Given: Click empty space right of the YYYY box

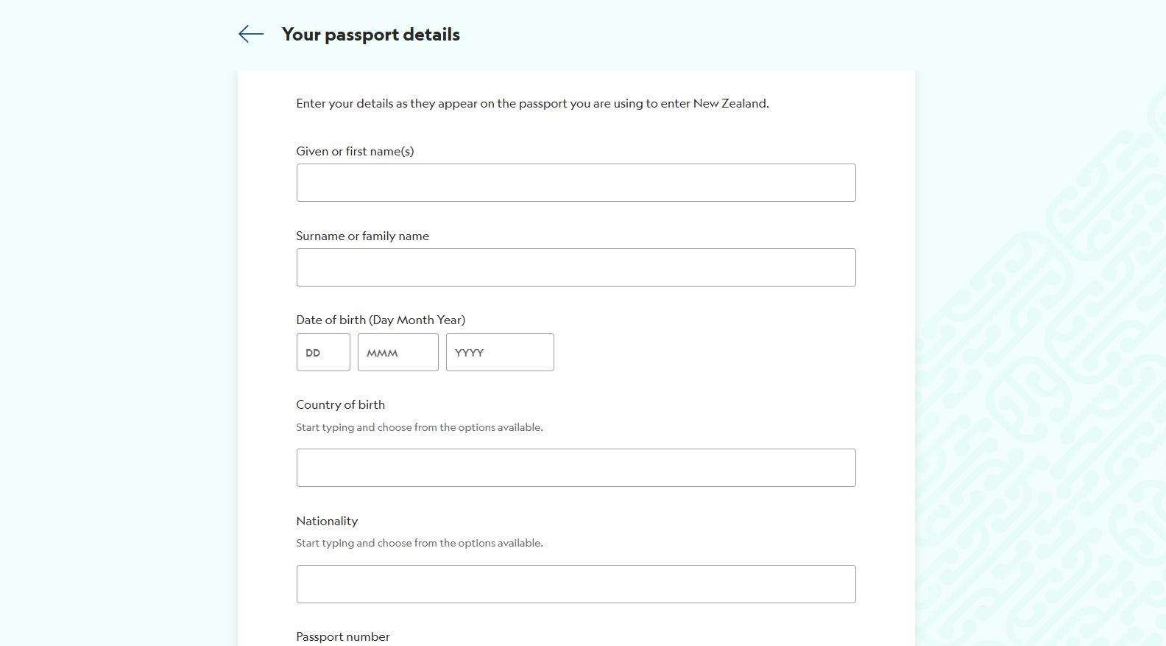Looking at the screenshot, I should pyautogui.click(x=705, y=352).
